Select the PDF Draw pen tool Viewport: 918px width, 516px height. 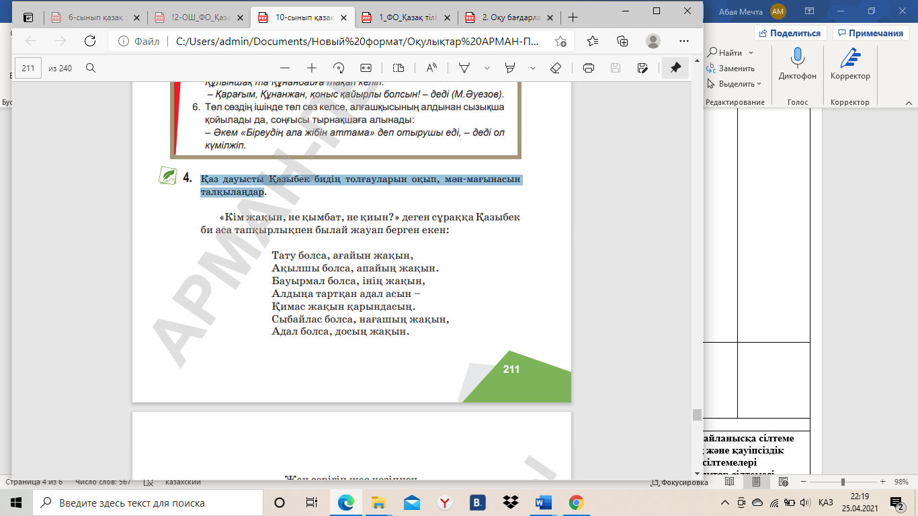[x=464, y=68]
